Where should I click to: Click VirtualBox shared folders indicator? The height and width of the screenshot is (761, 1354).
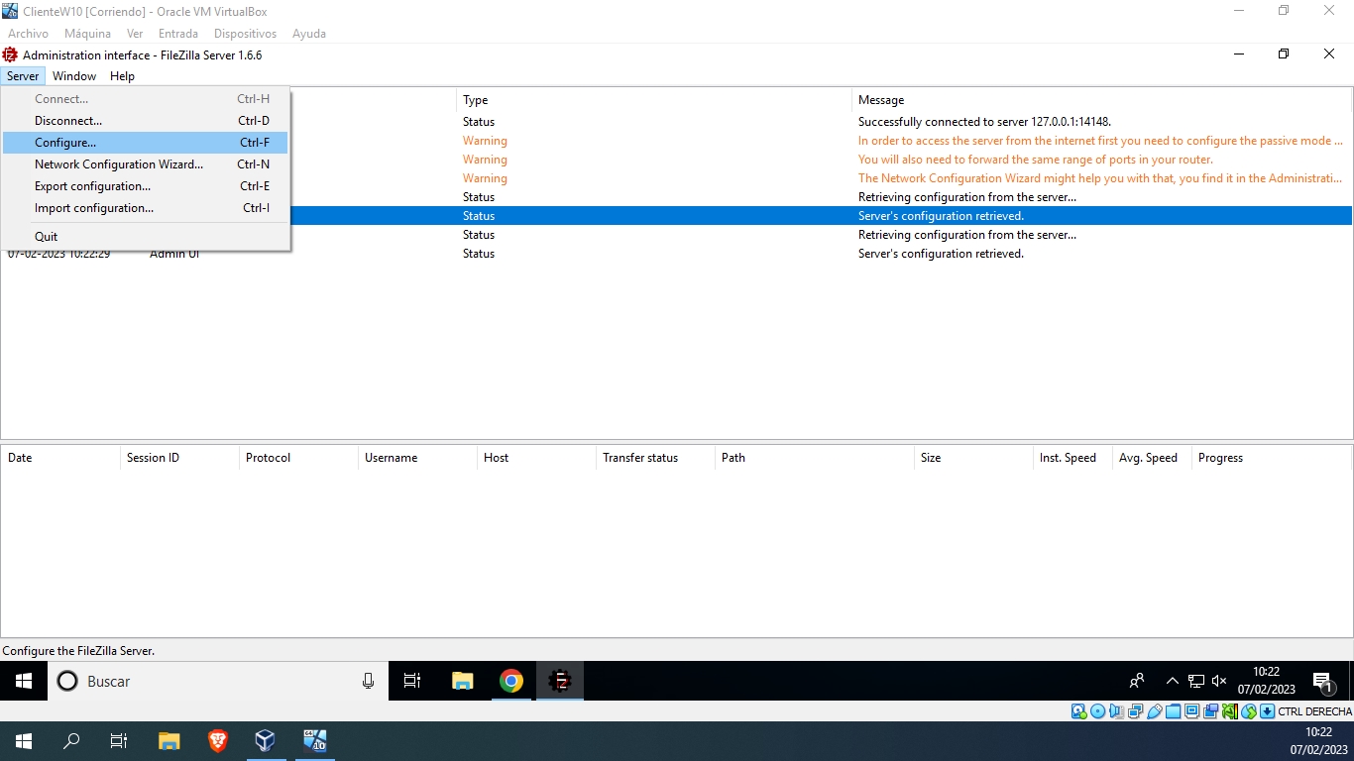tap(1173, 711)
